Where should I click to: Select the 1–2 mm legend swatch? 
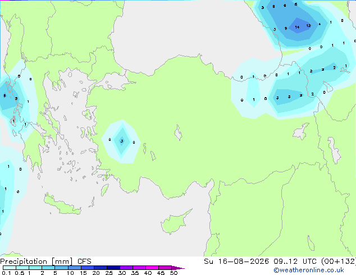[x=35, y=268]
